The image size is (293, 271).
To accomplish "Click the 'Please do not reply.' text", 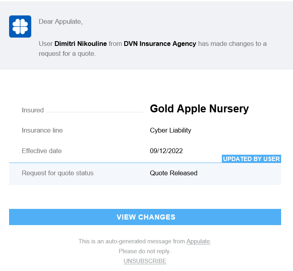I will pos(145,251).
